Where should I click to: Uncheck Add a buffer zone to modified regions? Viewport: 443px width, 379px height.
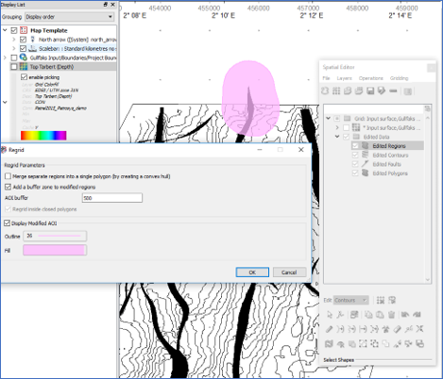pos(8,187)
